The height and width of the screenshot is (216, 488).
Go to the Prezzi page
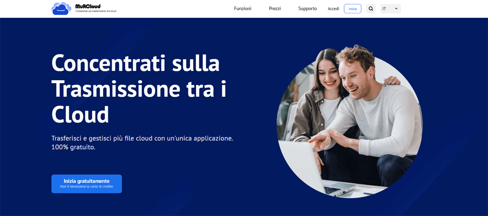pos(275,9)
